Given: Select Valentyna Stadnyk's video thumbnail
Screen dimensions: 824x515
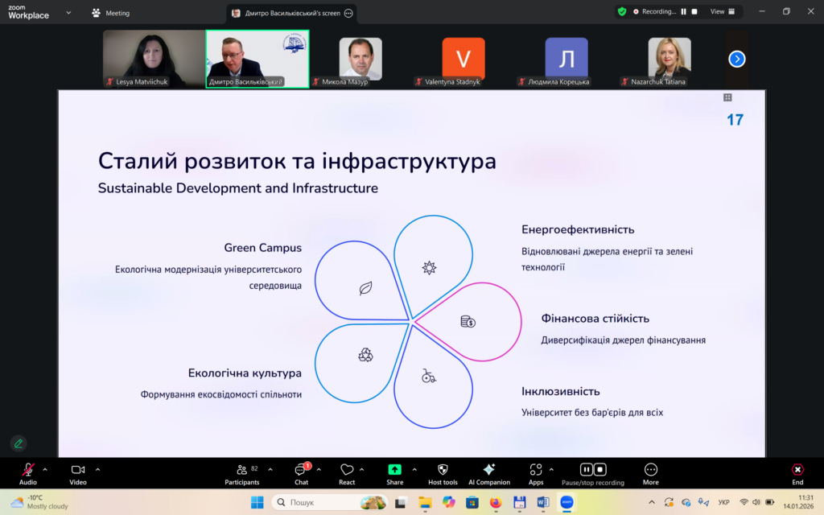Looking at the screenshot, I should 463,59.
